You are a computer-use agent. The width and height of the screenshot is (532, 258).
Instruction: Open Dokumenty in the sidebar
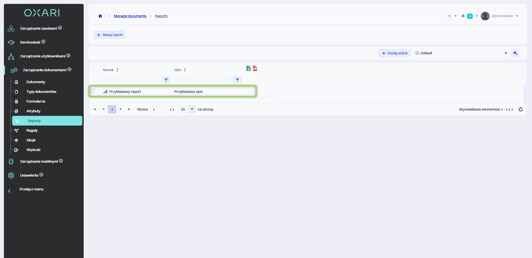(x=36, y=82)
